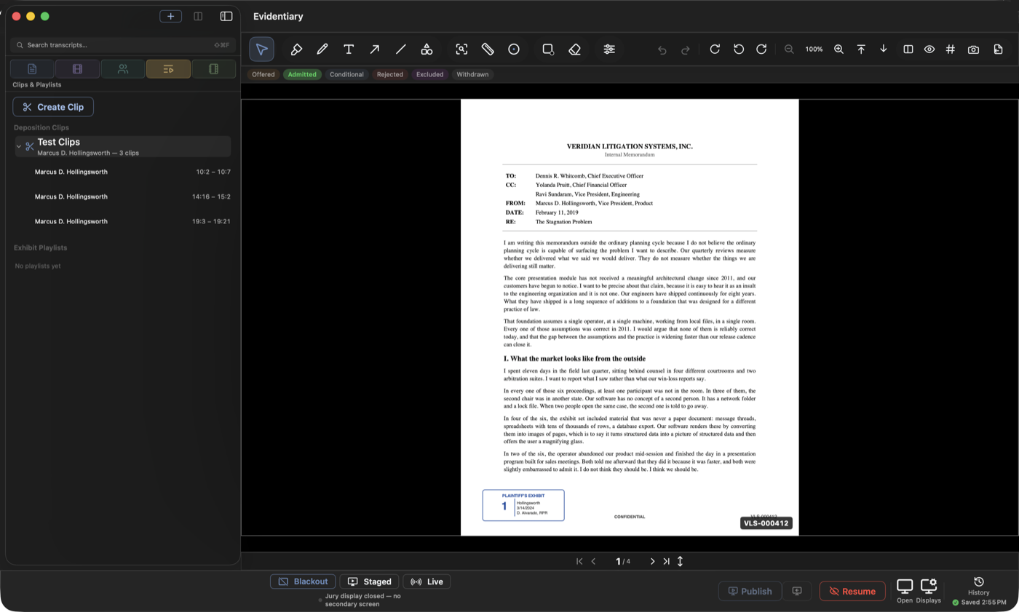Click the Open display monitor icon

pos(905,587)
